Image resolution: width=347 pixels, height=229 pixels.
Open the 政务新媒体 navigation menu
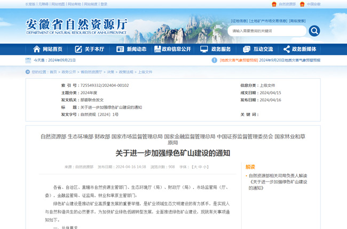[x=304, y=49]
